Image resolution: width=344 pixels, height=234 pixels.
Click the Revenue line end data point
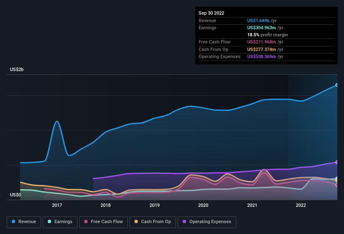click(337, 85)
